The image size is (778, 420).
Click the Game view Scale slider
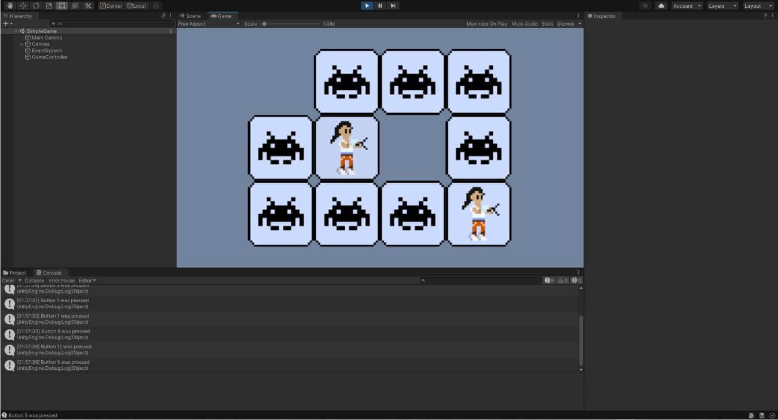point(290,24)
